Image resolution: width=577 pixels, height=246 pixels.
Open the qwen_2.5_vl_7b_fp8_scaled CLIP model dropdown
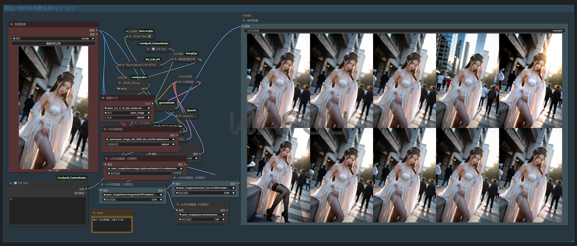pyautogui.click(x=127, y=108)
